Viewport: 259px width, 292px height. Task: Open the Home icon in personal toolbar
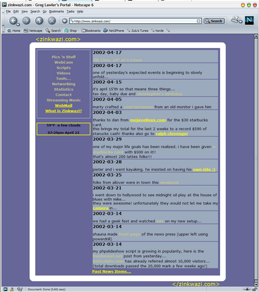[x=13, y=30]
